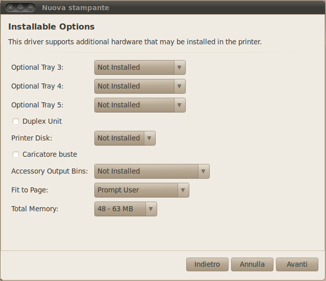Image resolution: width=326 pixels, height=281 pixels.
Task: Expand the Accessory Output Bins dropdown
Action: 152,171
